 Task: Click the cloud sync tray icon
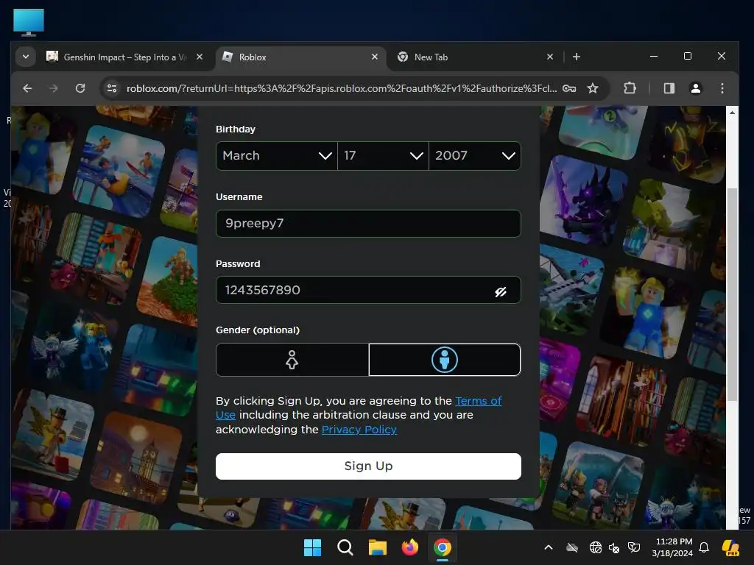571,547
